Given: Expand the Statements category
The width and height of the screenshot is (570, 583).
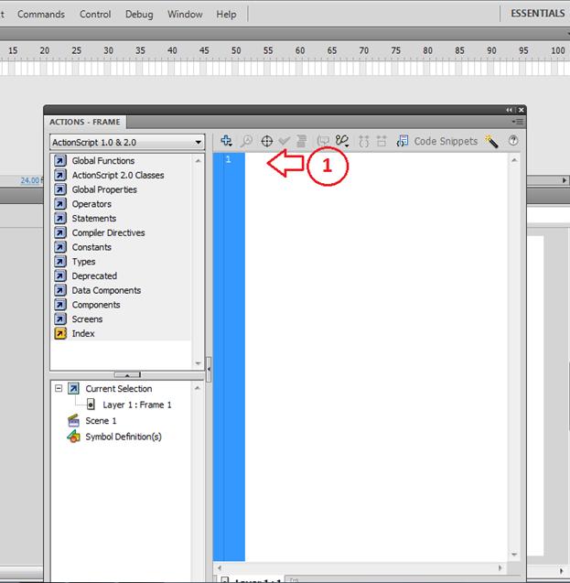Looking at the screenshot, I should coord(85,218).
